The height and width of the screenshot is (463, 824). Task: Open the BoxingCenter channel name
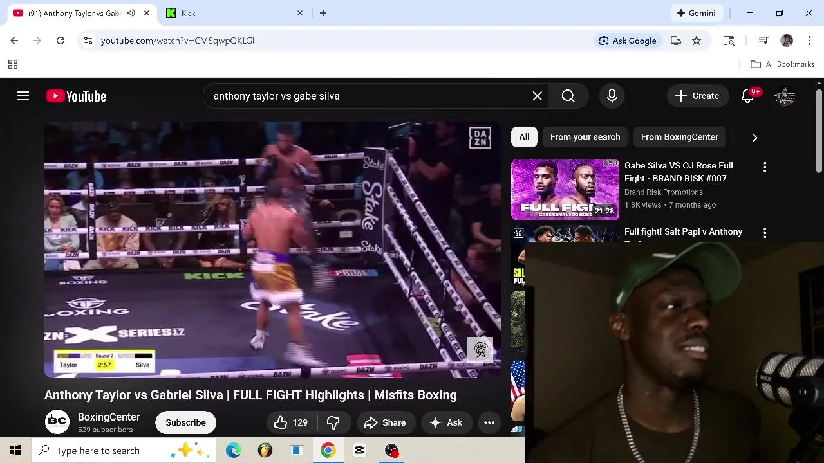(109, 417)
